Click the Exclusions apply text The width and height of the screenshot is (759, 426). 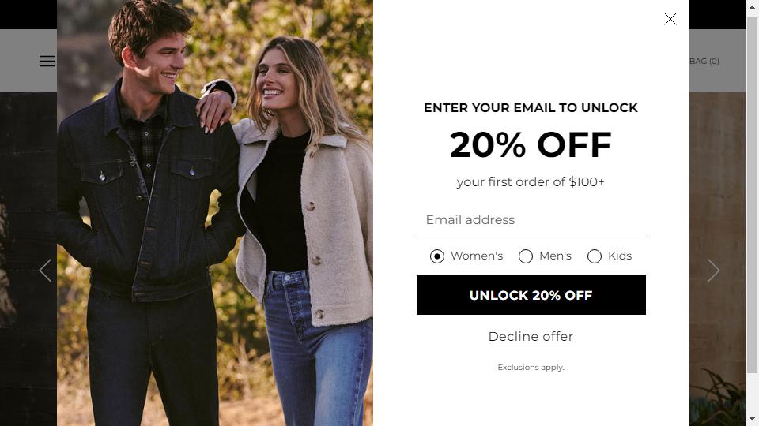[x=531, y=368]
